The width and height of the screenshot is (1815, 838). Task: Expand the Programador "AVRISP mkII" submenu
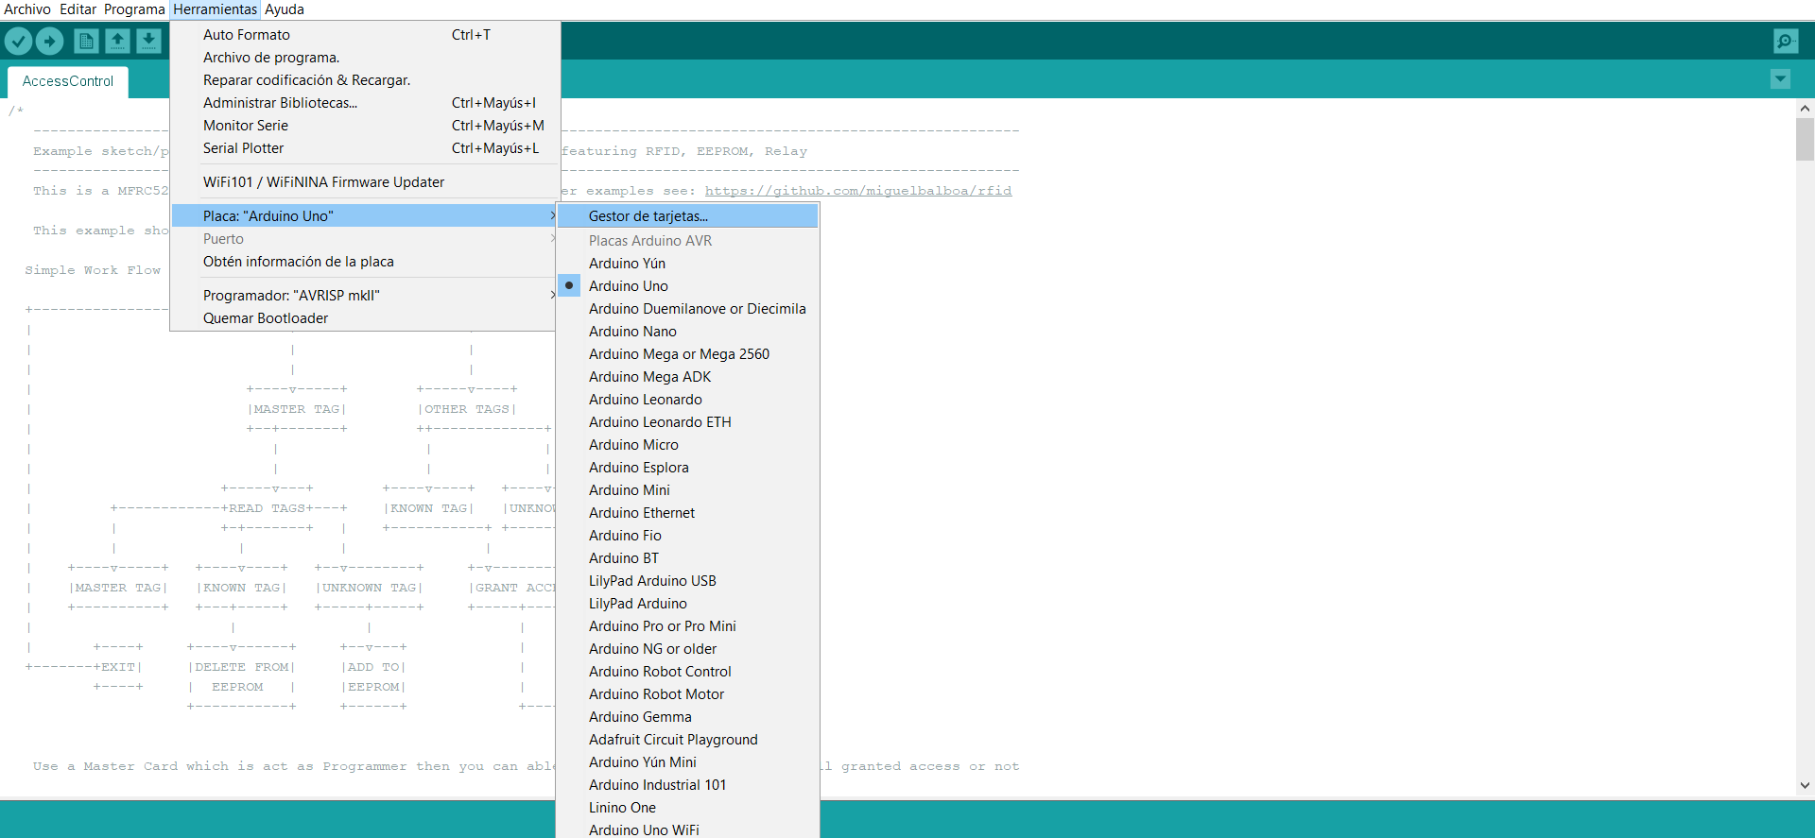[365, 296]
